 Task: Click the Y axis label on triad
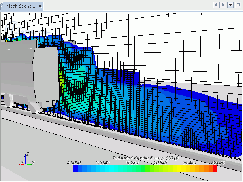coord(33,162)
